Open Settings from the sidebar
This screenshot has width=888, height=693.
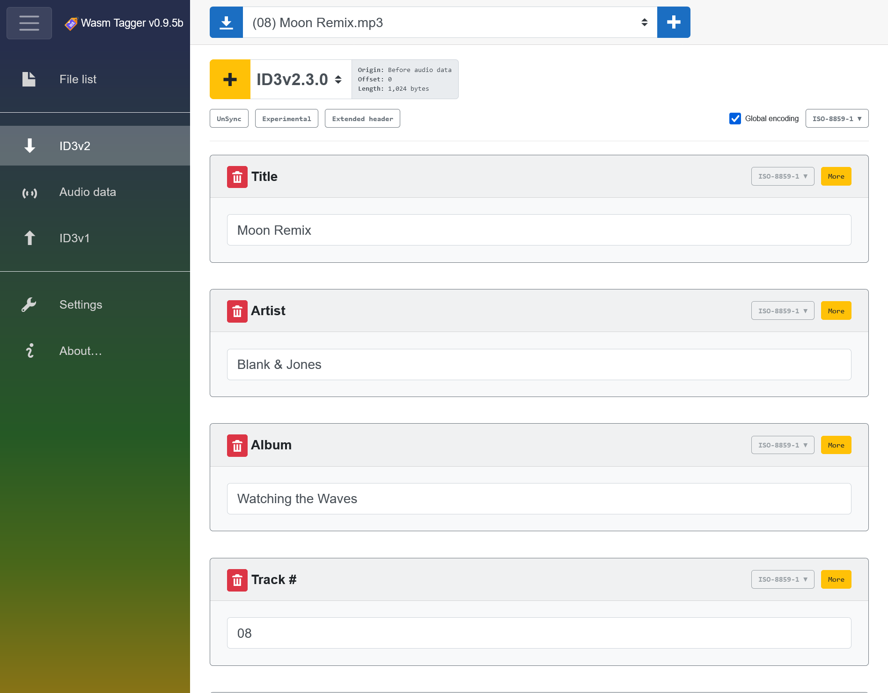95,305
